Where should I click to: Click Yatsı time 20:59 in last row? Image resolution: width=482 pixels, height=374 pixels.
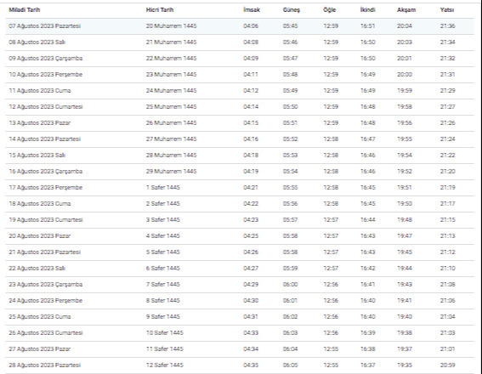click(447, 365)
